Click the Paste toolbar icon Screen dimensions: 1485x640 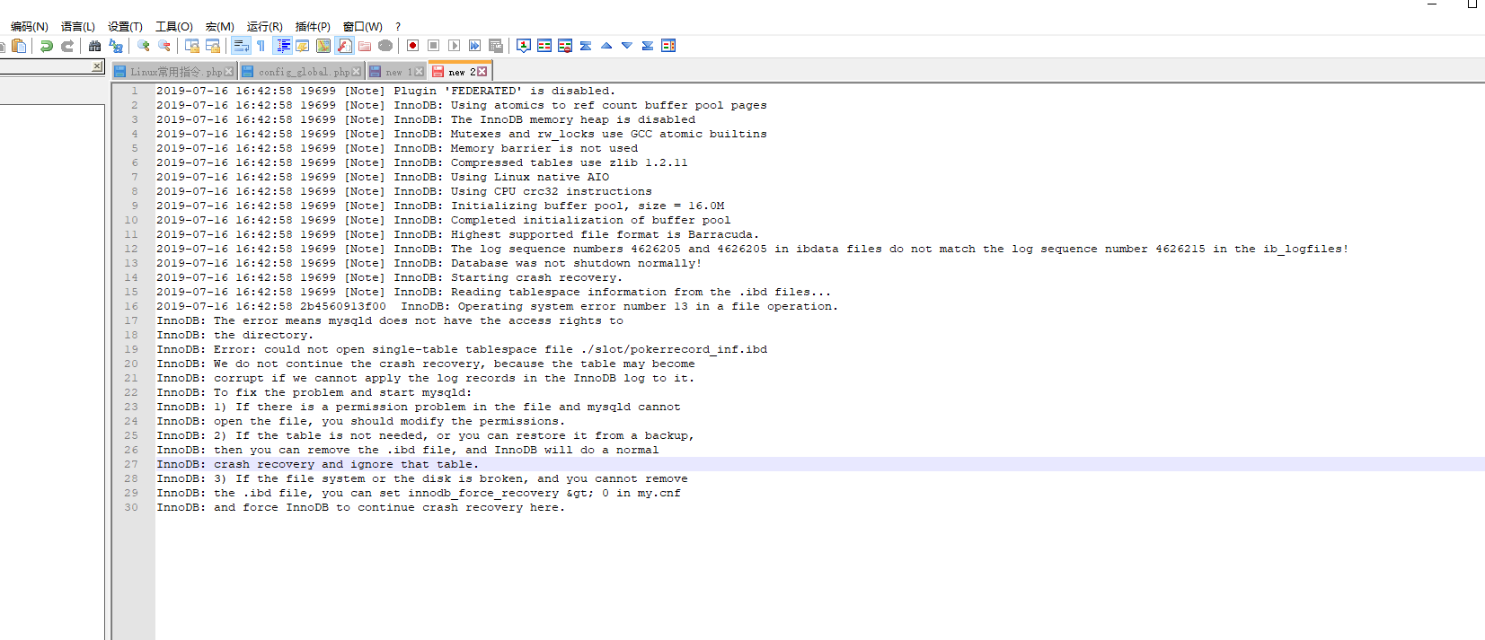click(x=19, y=46)
